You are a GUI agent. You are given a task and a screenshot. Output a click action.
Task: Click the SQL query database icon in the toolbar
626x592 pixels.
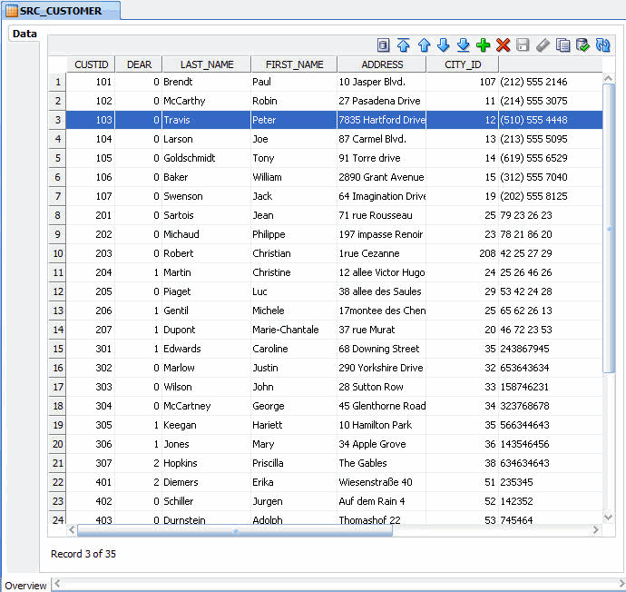pyautogui.click(x=383, y=45)
